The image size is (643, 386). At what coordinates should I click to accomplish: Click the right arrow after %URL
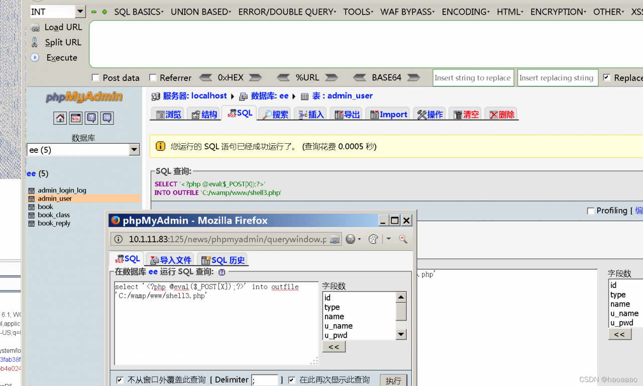click(x=332, y=77)
